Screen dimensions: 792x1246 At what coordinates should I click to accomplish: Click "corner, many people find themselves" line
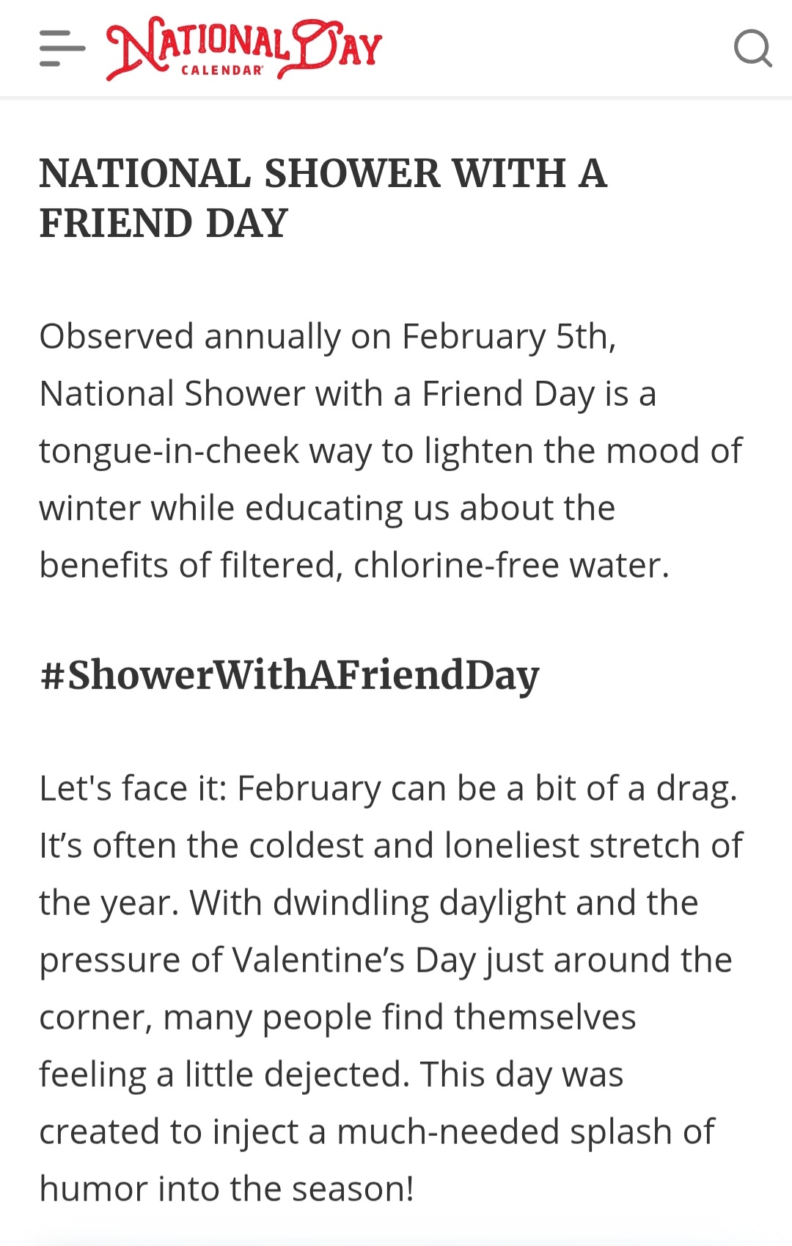coord(337,1018)
